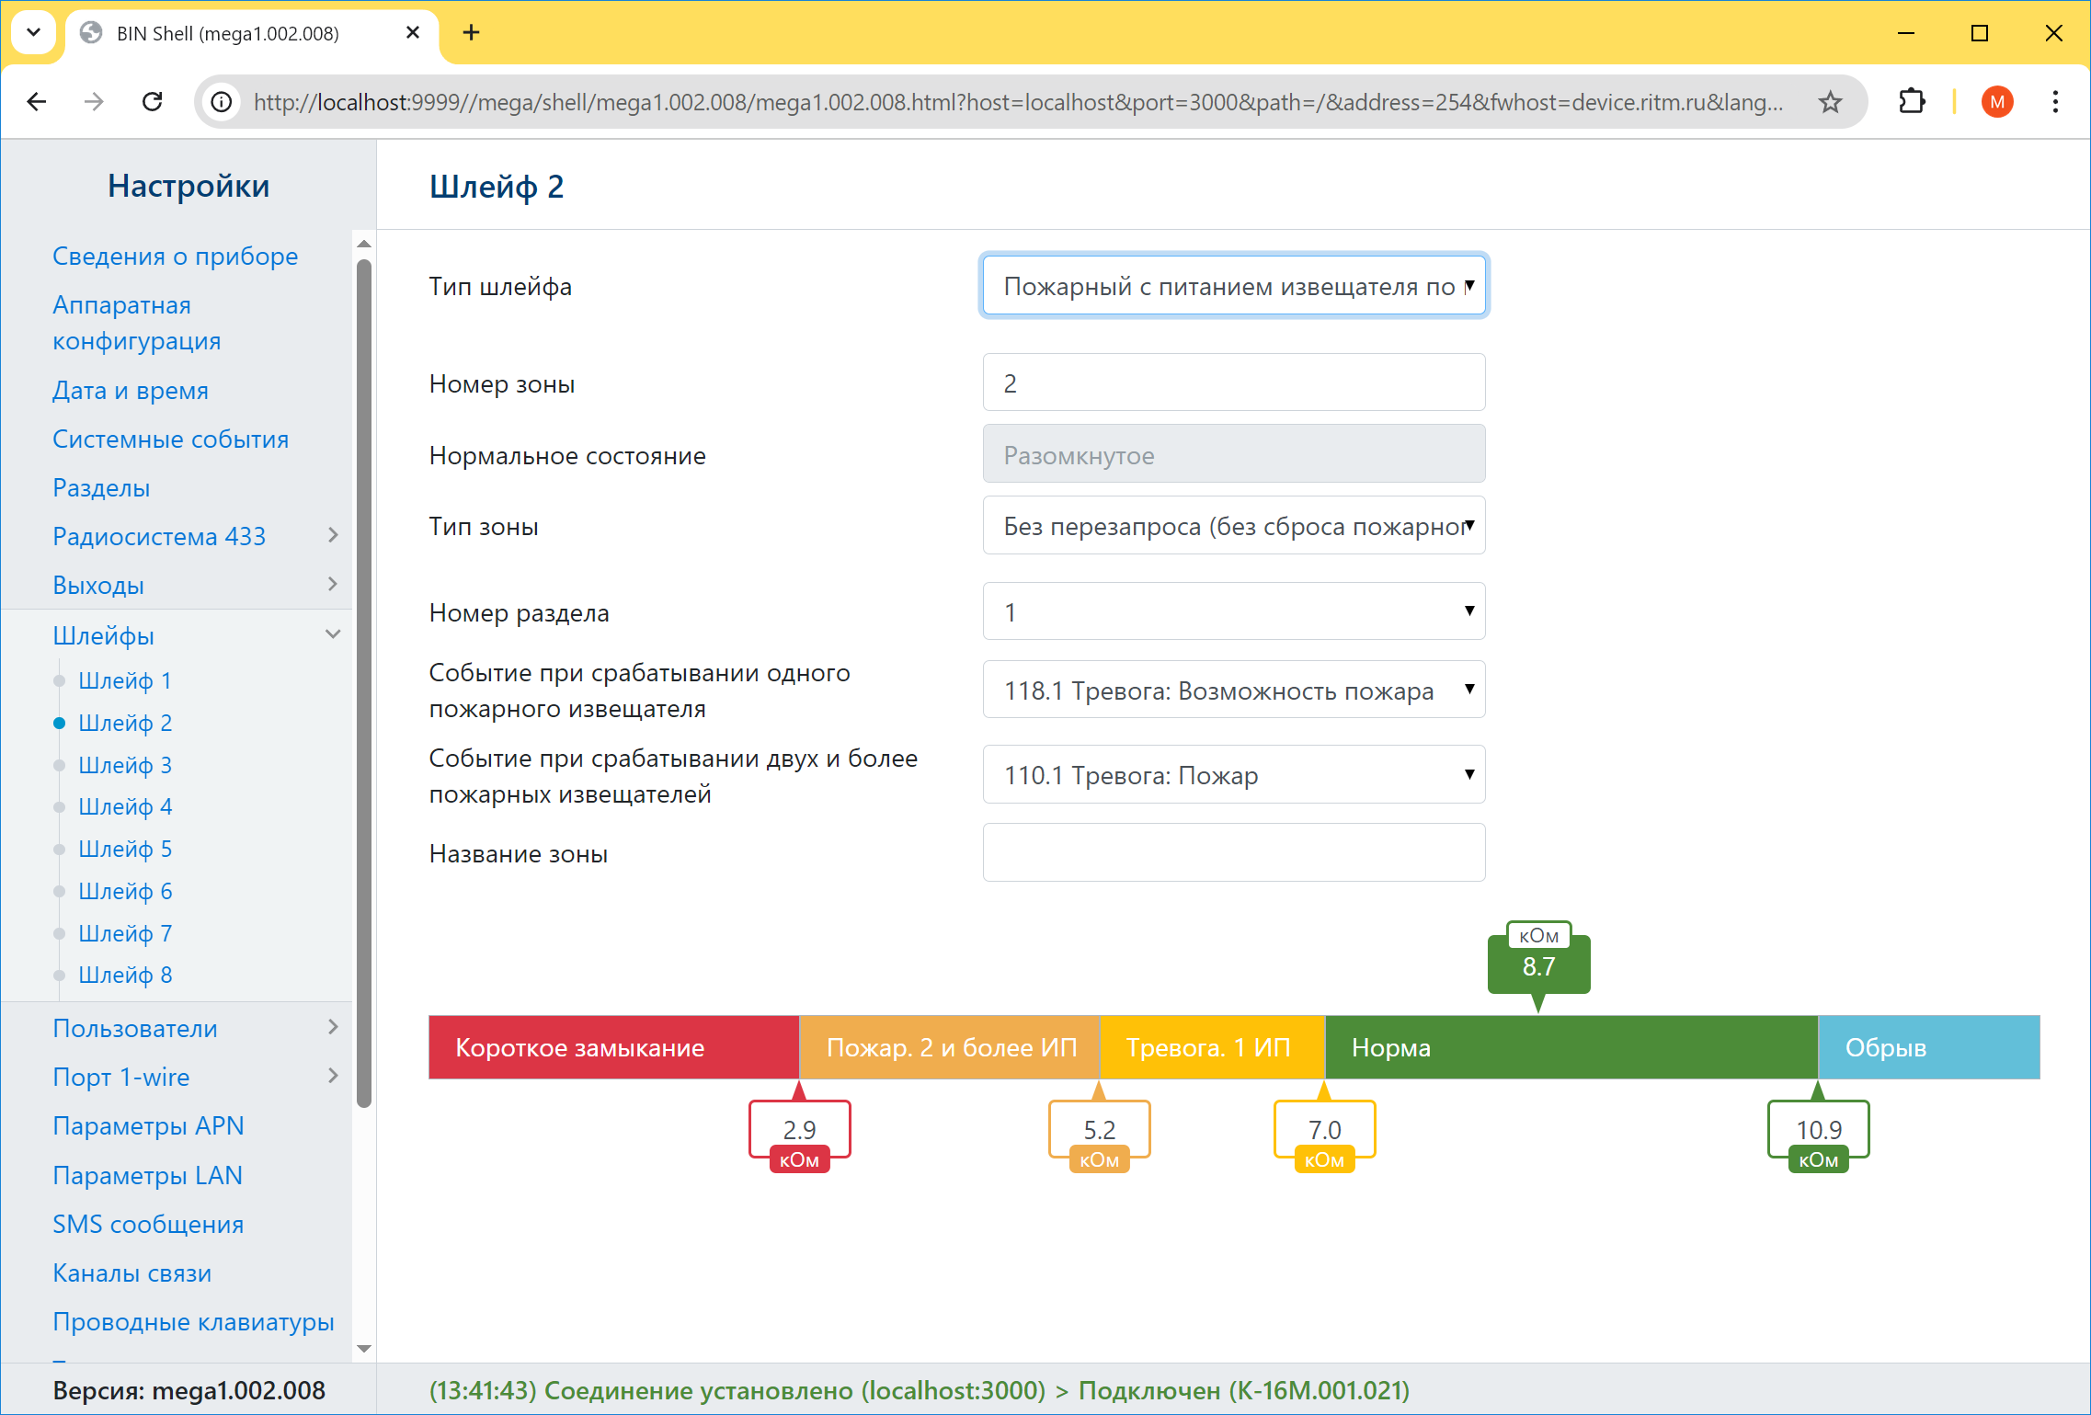Select Шлейф 6 in sidebar
2091x1415 pixels.
[x=125, y=891]
